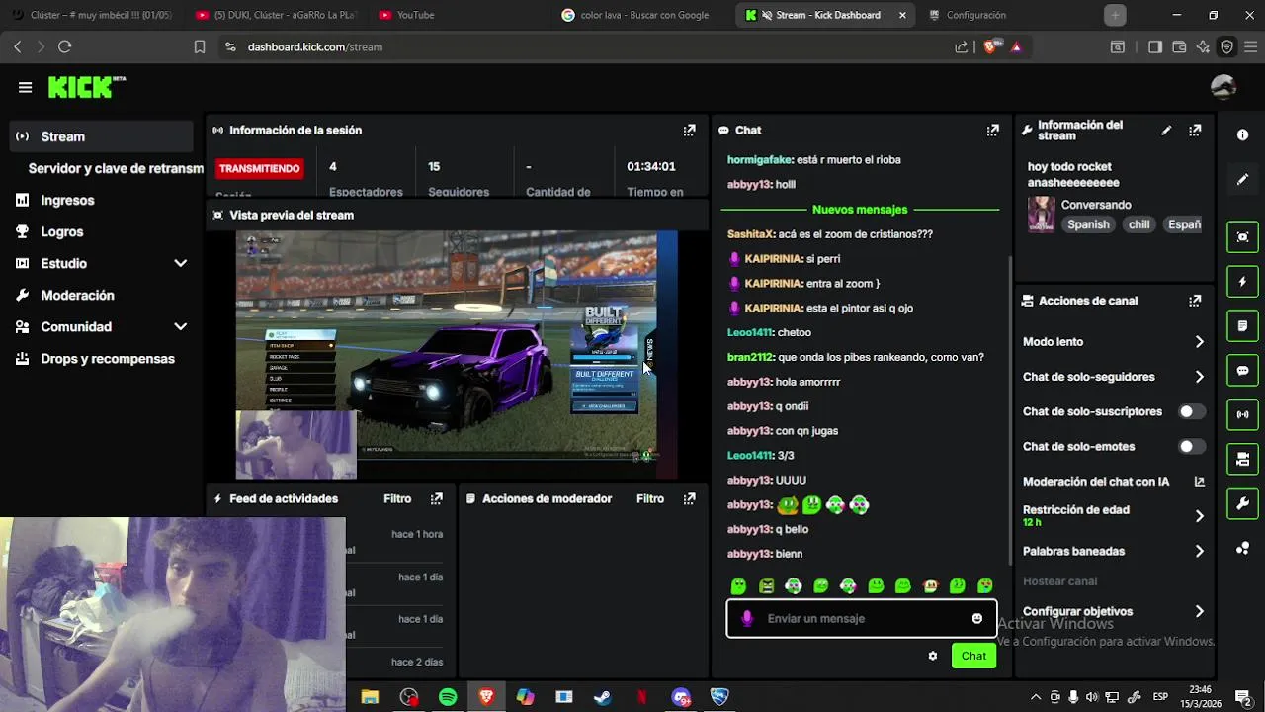Click the browser address bar URL
1265x712 pixels.
(x=314, y=46)
